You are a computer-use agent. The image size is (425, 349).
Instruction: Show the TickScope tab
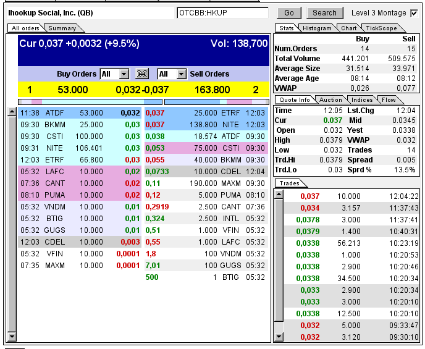(381, 28)
